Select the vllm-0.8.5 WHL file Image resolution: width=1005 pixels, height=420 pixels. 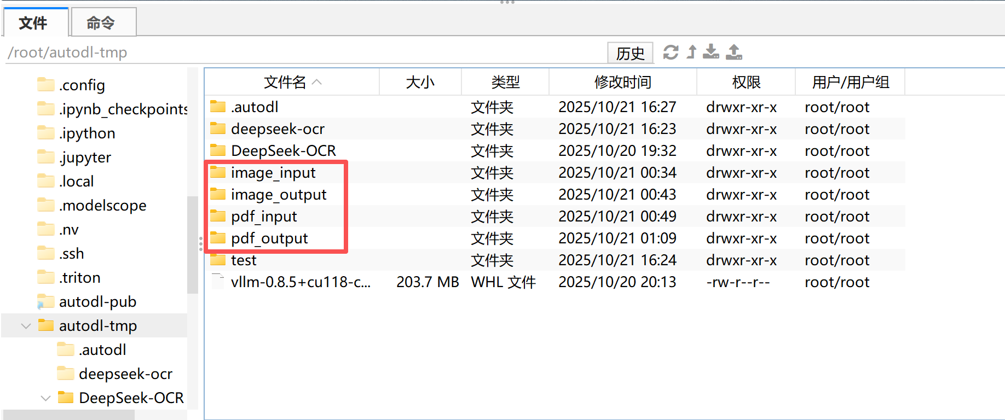301,282
